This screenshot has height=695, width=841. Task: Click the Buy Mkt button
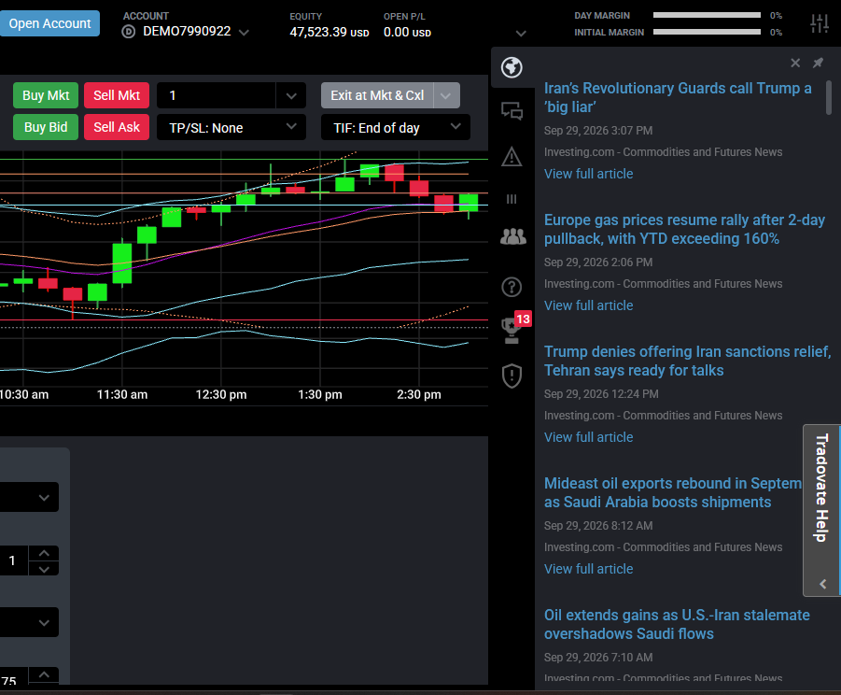point(46,95)
